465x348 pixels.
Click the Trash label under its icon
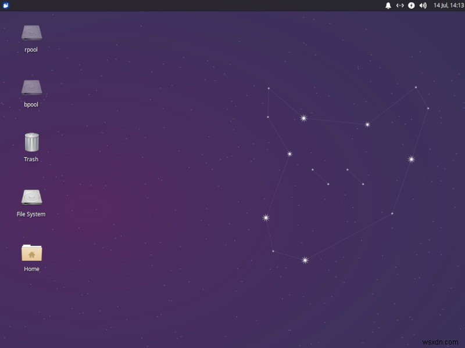pyautogui.click(x=30, y=158)
